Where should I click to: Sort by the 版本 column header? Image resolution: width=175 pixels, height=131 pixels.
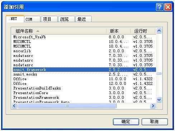click(118, 31)
